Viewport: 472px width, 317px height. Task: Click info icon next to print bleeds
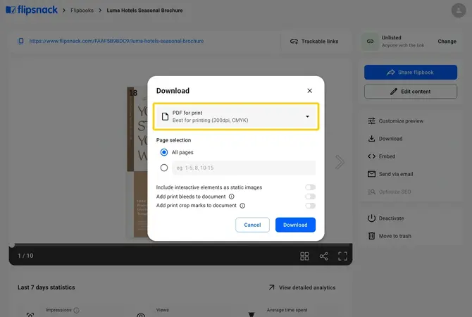point(231,197)
